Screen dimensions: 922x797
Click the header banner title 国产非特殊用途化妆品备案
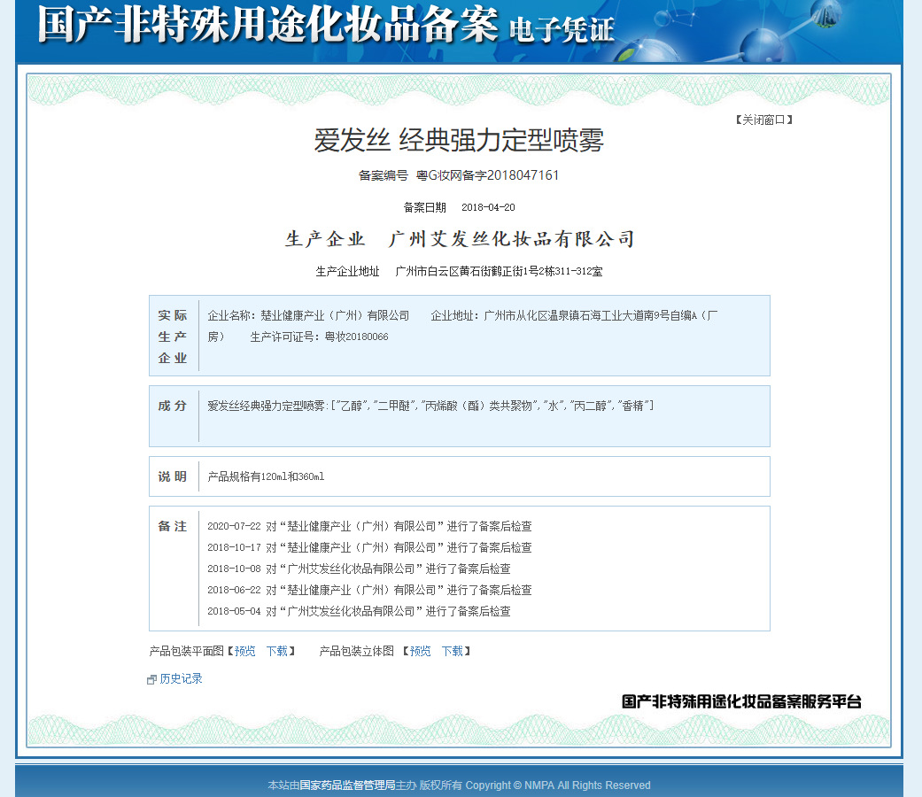coord(268,25)
